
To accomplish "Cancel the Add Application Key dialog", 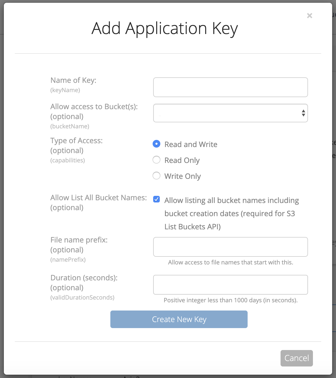I will click(297, 358).
